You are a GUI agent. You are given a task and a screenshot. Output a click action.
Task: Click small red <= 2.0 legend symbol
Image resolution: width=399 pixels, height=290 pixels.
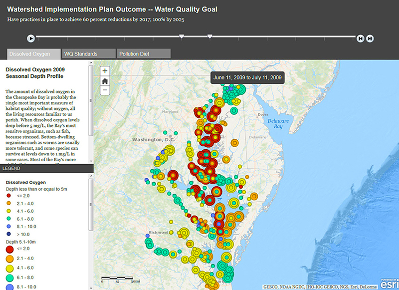8,196
